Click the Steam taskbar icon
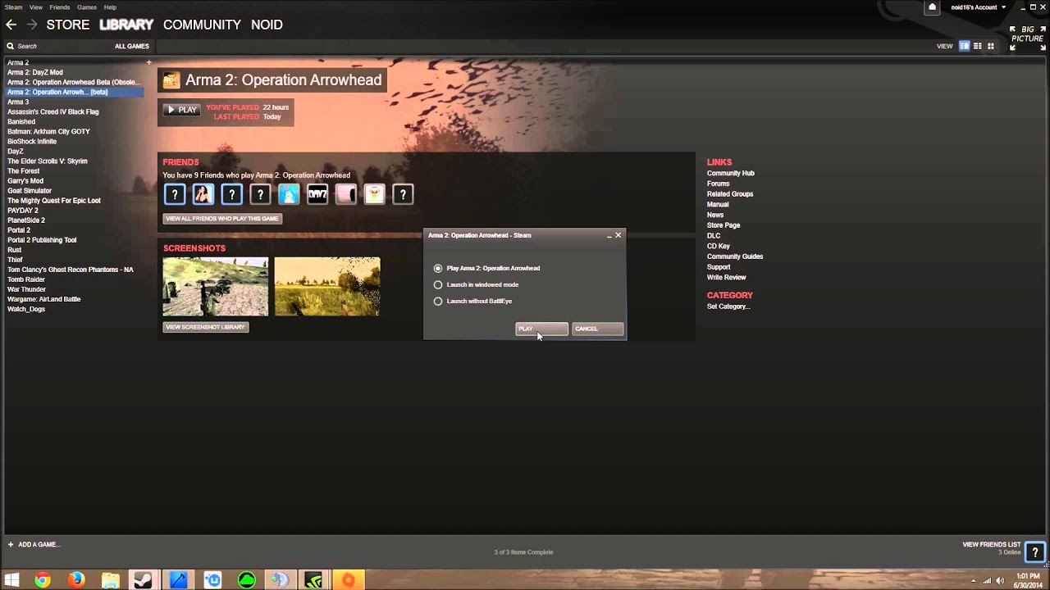 tap(144, 580)
